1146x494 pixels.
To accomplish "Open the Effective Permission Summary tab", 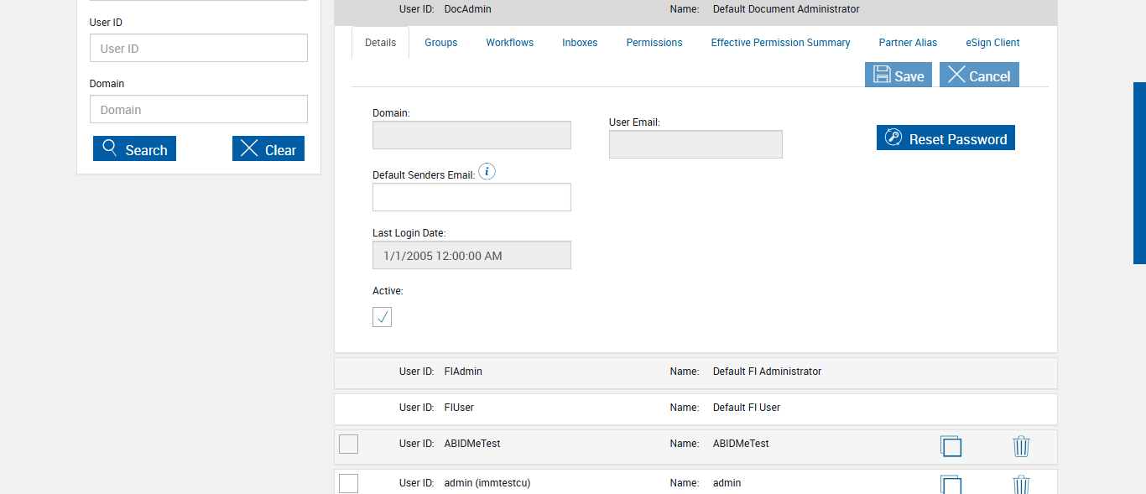I will [780, 43].
